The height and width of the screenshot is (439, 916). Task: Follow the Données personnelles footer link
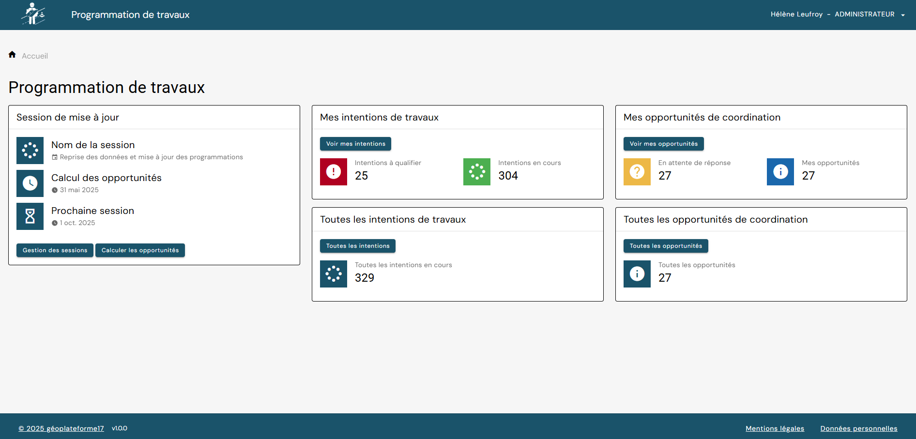click(x=858, y=428)
